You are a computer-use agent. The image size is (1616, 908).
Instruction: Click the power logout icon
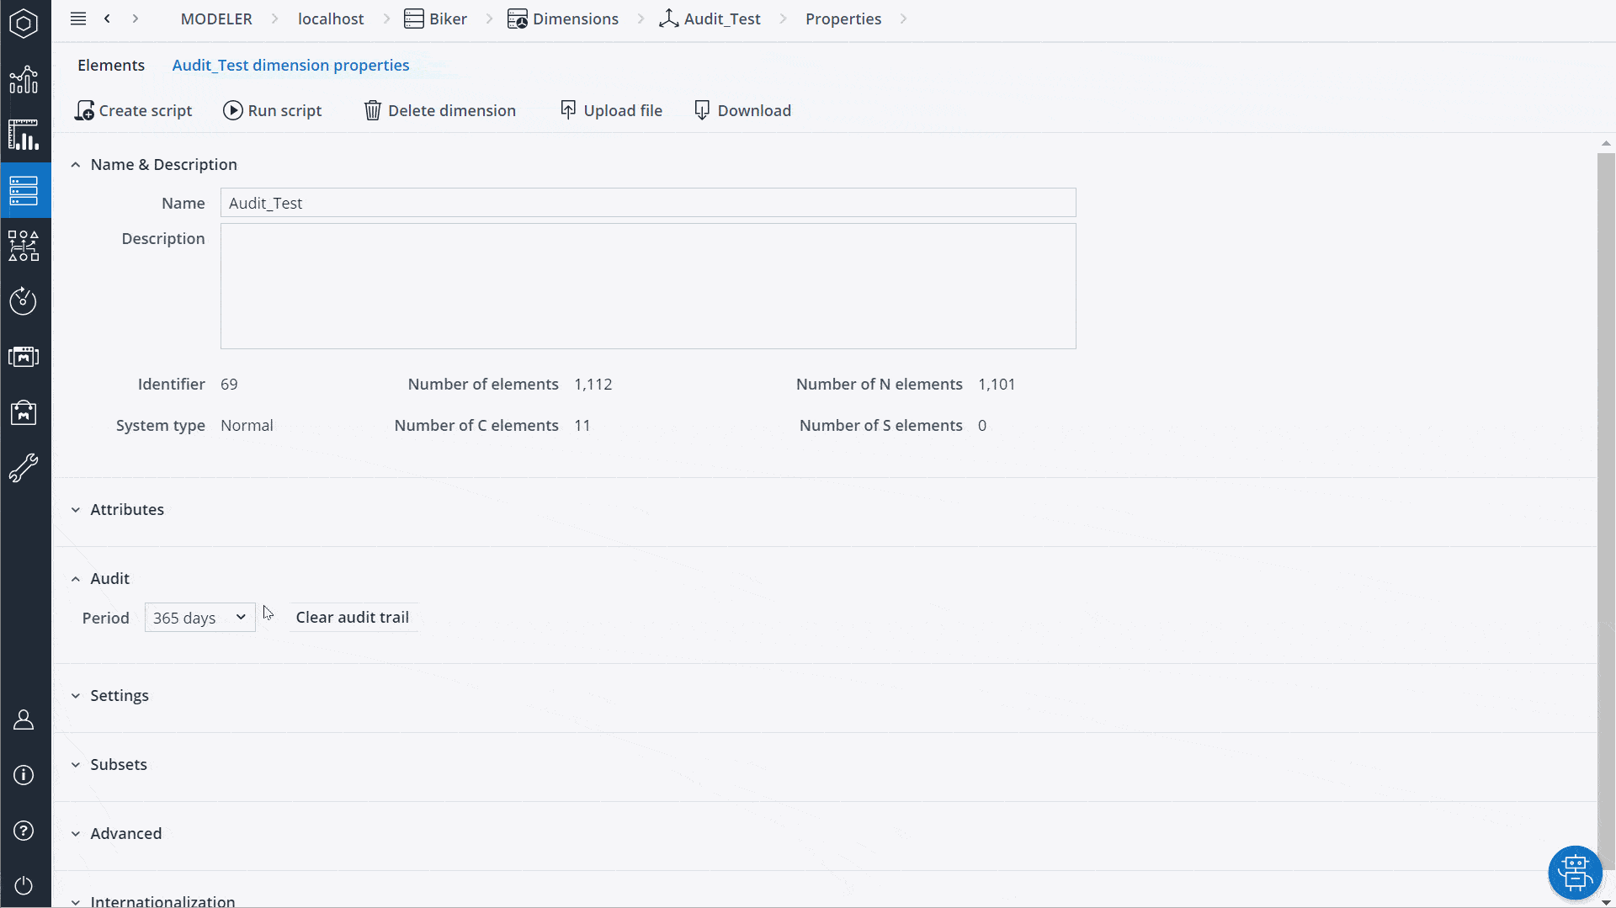pos(24,885)
